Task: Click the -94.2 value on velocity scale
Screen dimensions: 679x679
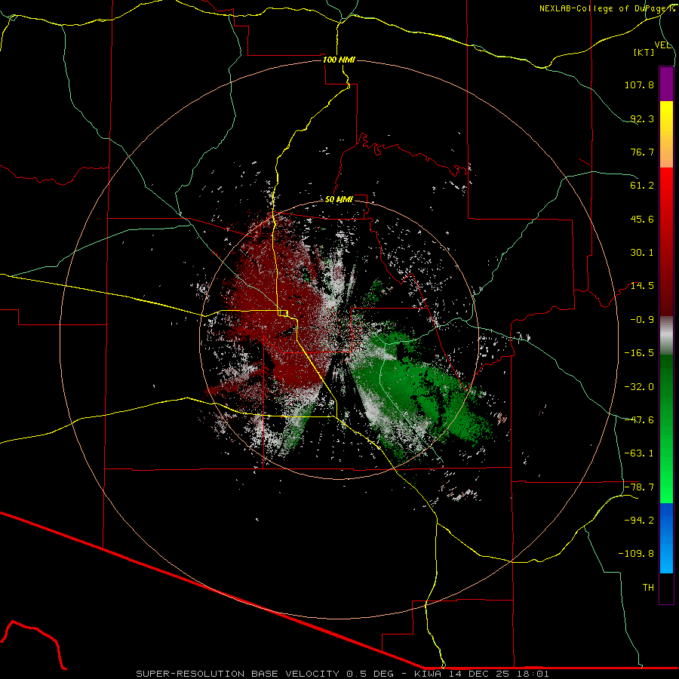Action: pos(639,521)
